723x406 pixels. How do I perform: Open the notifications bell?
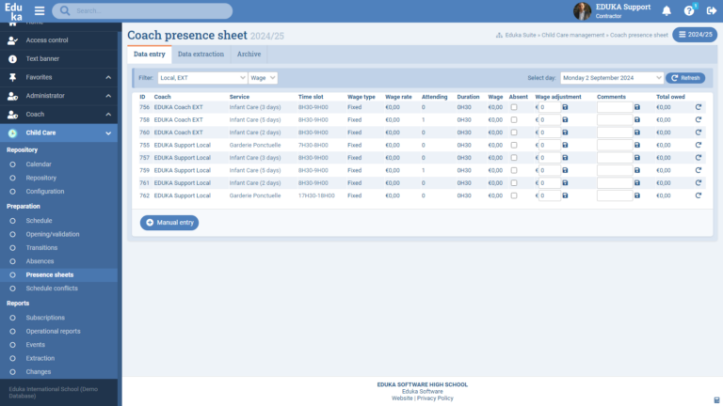click(667, 11)
